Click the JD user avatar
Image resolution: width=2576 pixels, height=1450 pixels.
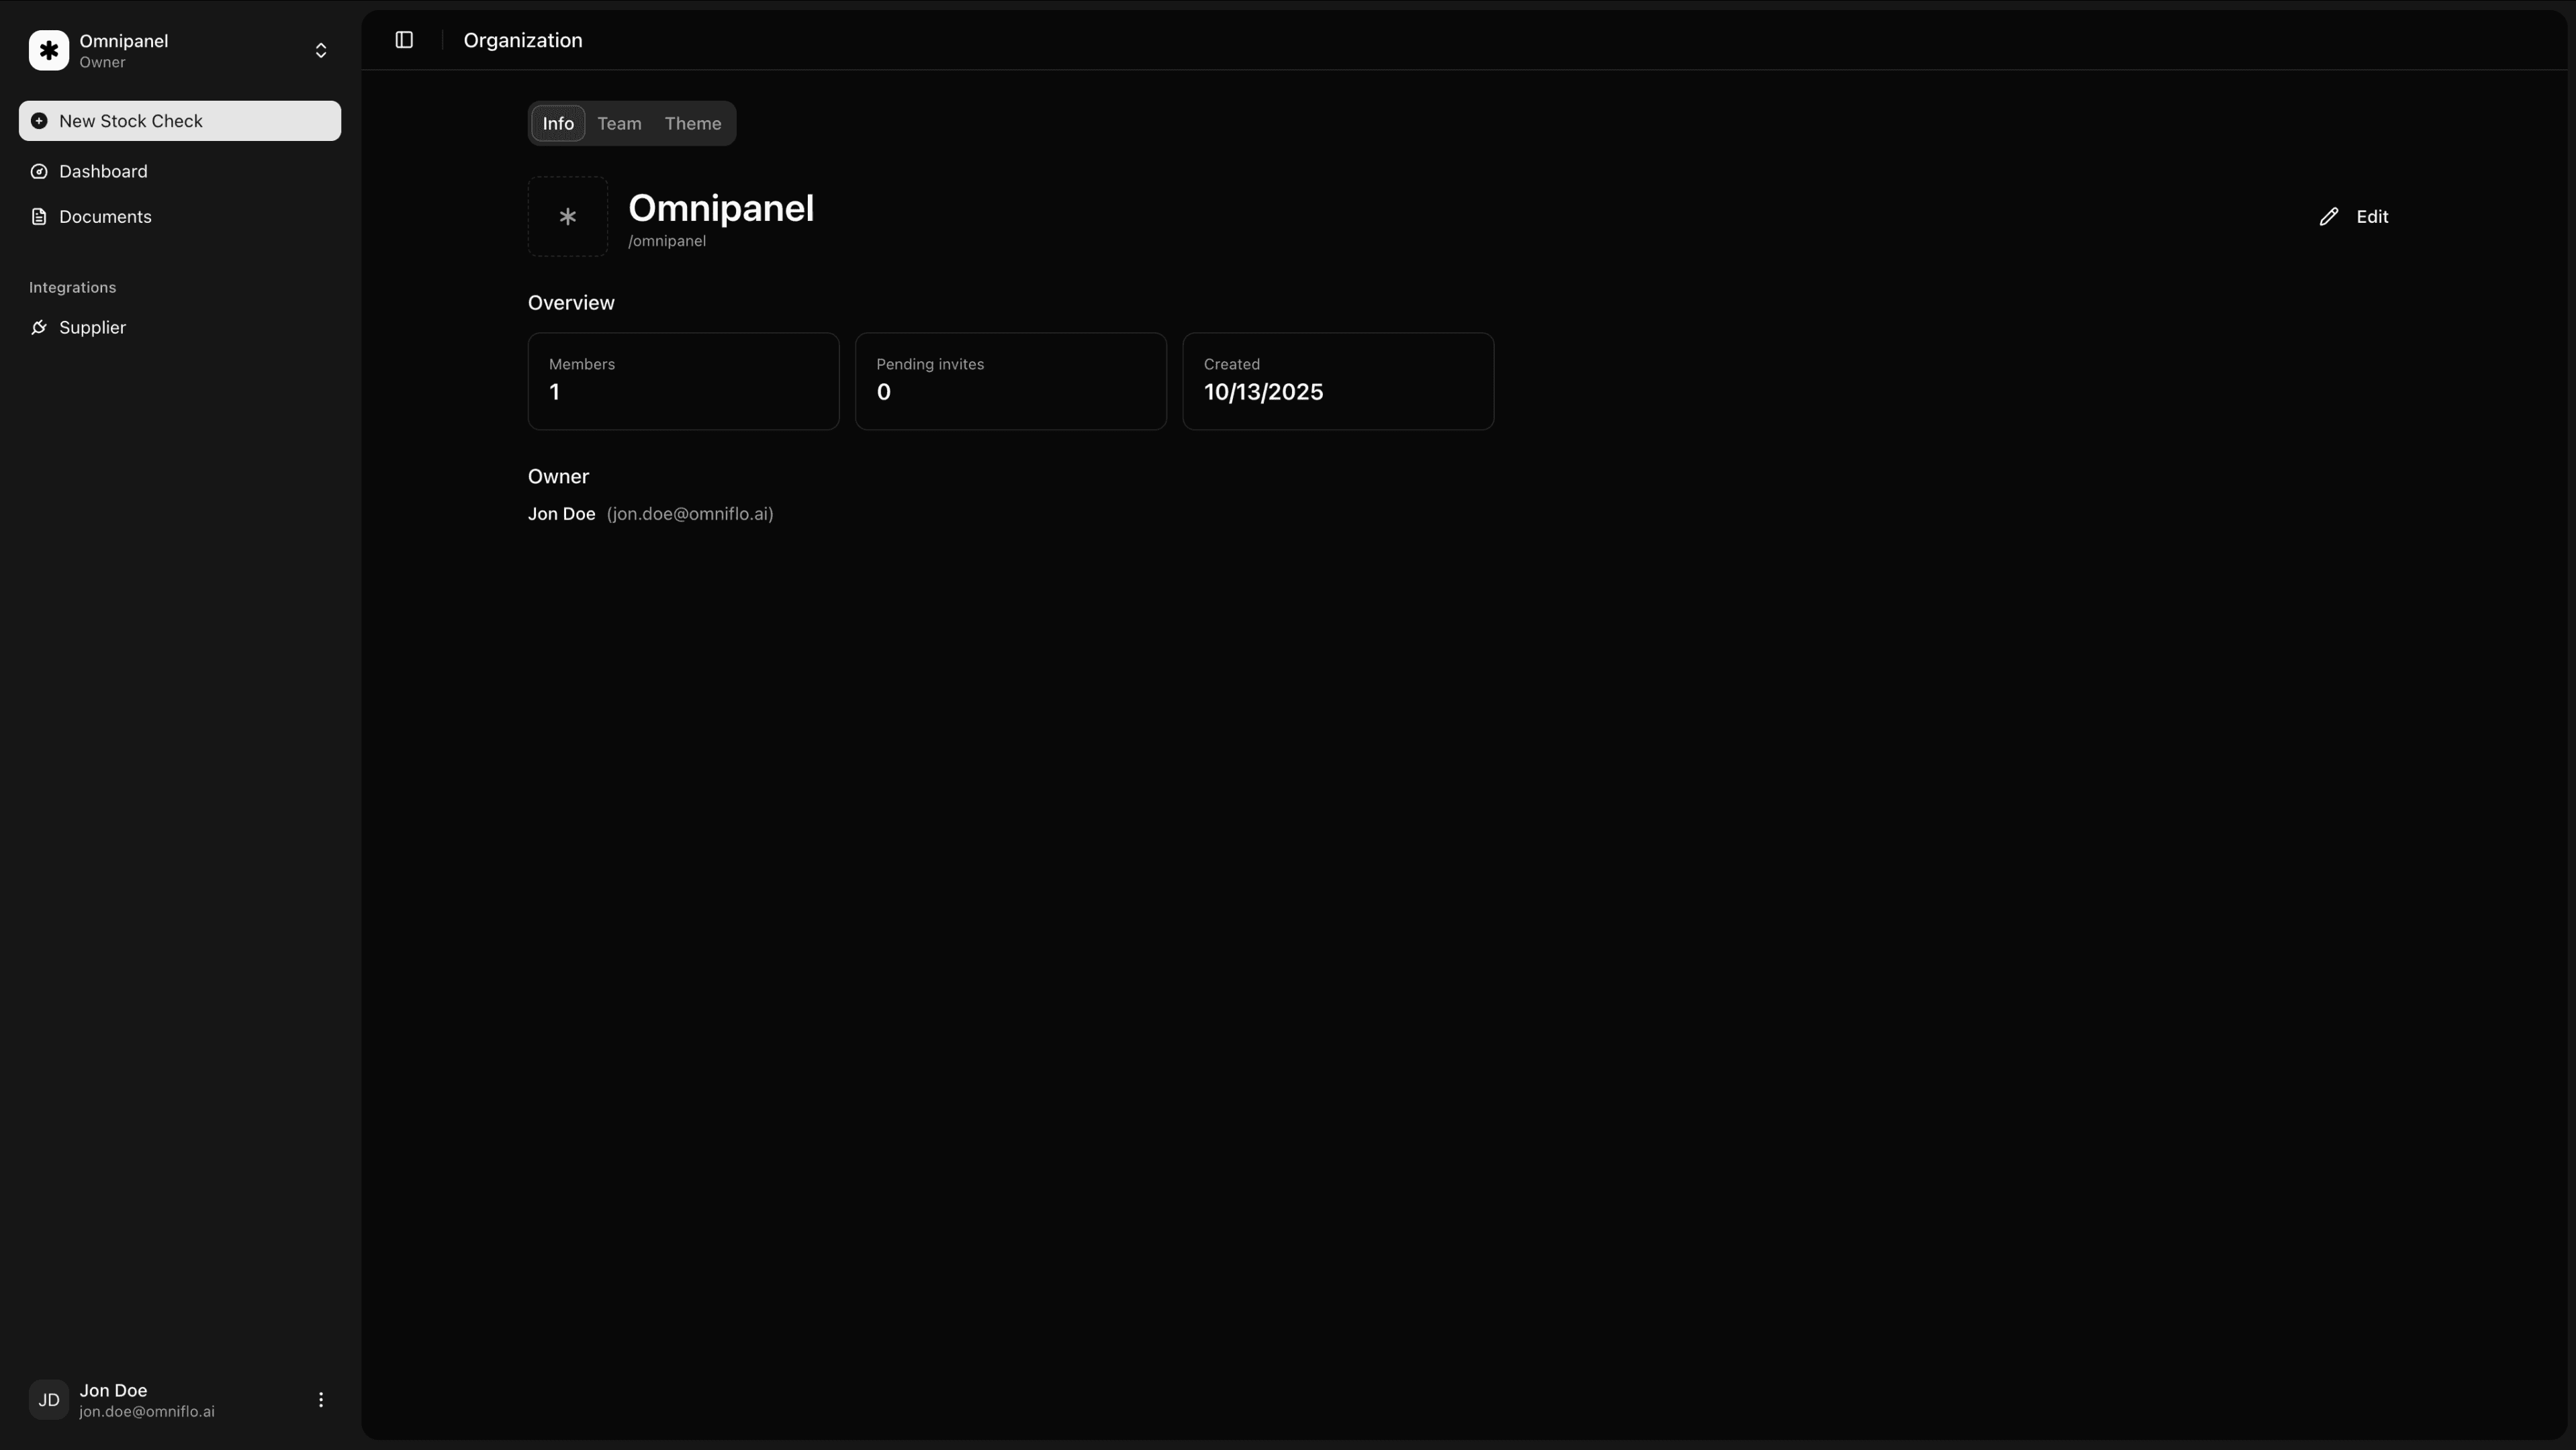pos(48,1400)
